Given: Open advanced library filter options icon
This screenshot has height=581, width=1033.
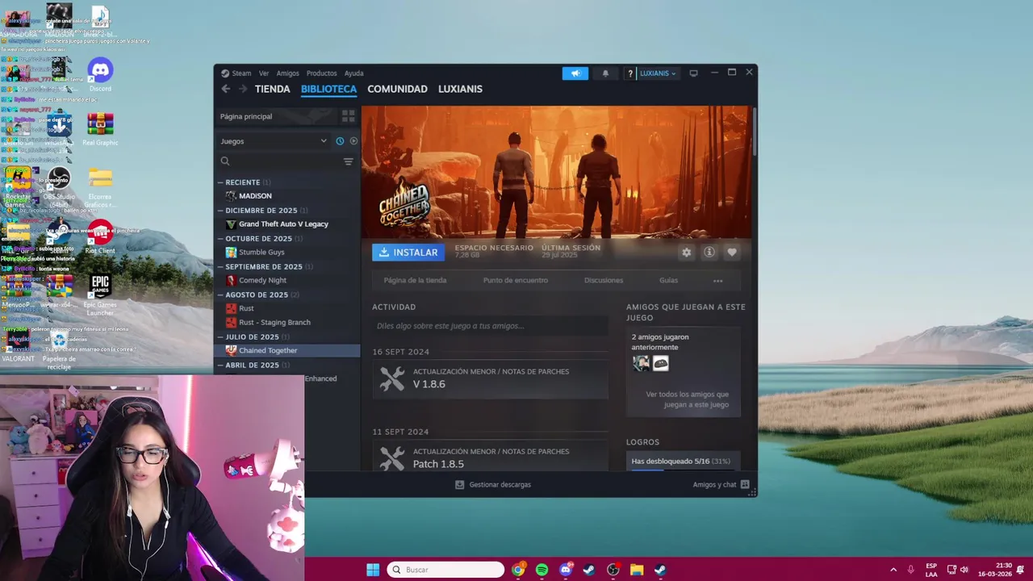Looking at the screenshot, I should [348, 161].
